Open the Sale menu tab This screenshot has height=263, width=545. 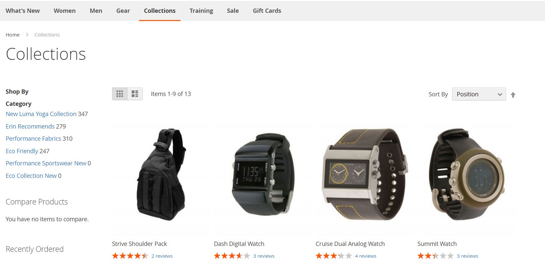[x=233, y=11]
